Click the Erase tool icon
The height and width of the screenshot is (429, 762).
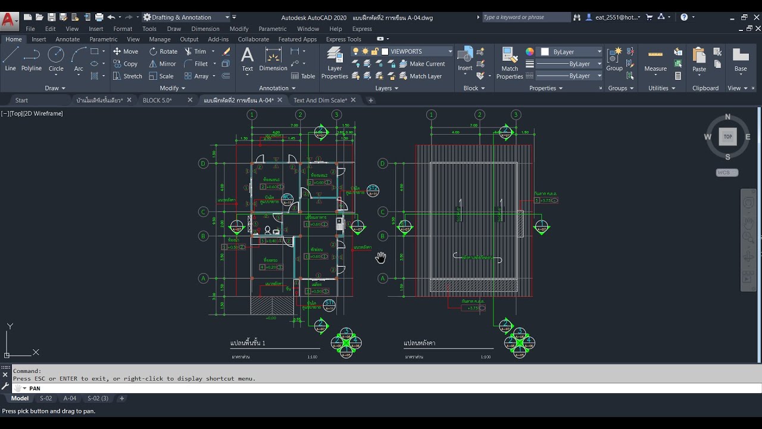coord(226,51)
